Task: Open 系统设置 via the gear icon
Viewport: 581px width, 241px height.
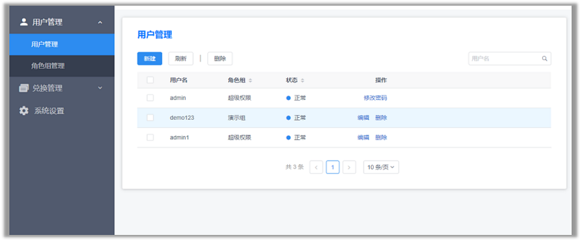Action: (23, 110)
